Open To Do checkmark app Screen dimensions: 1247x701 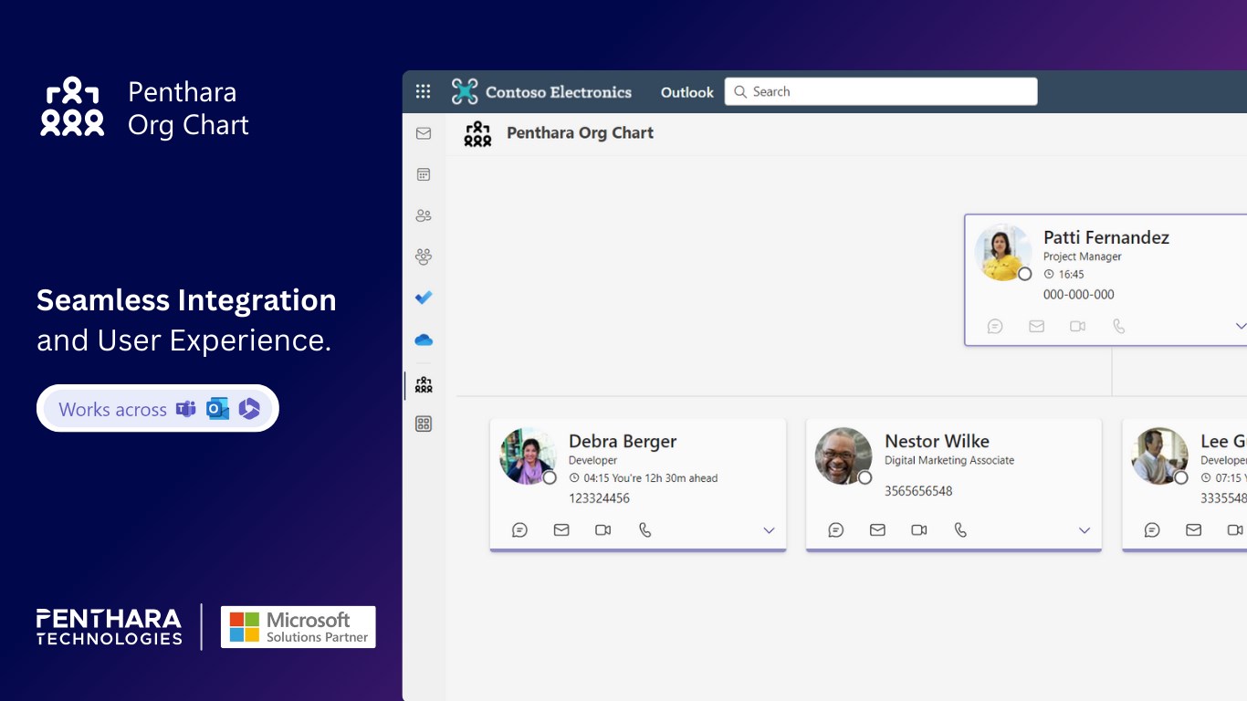[x=424, y=298]
